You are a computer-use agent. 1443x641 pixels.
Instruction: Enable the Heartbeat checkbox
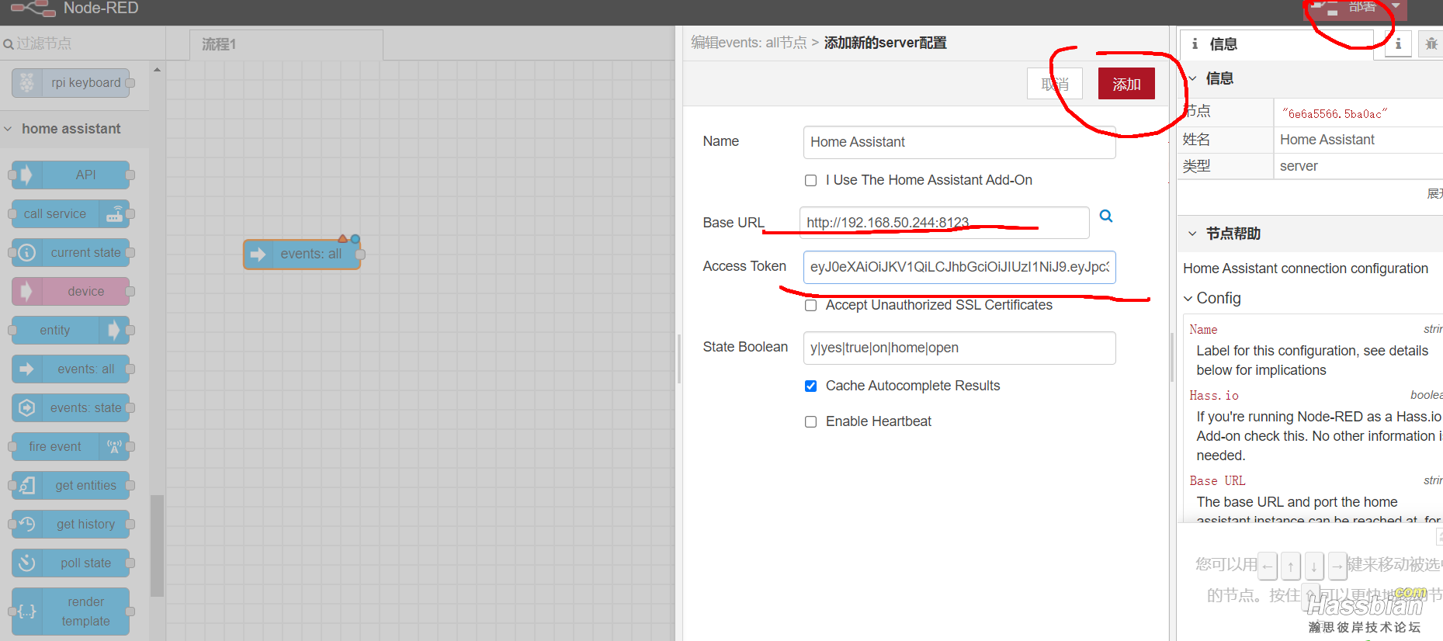click(x=810, y=421)
